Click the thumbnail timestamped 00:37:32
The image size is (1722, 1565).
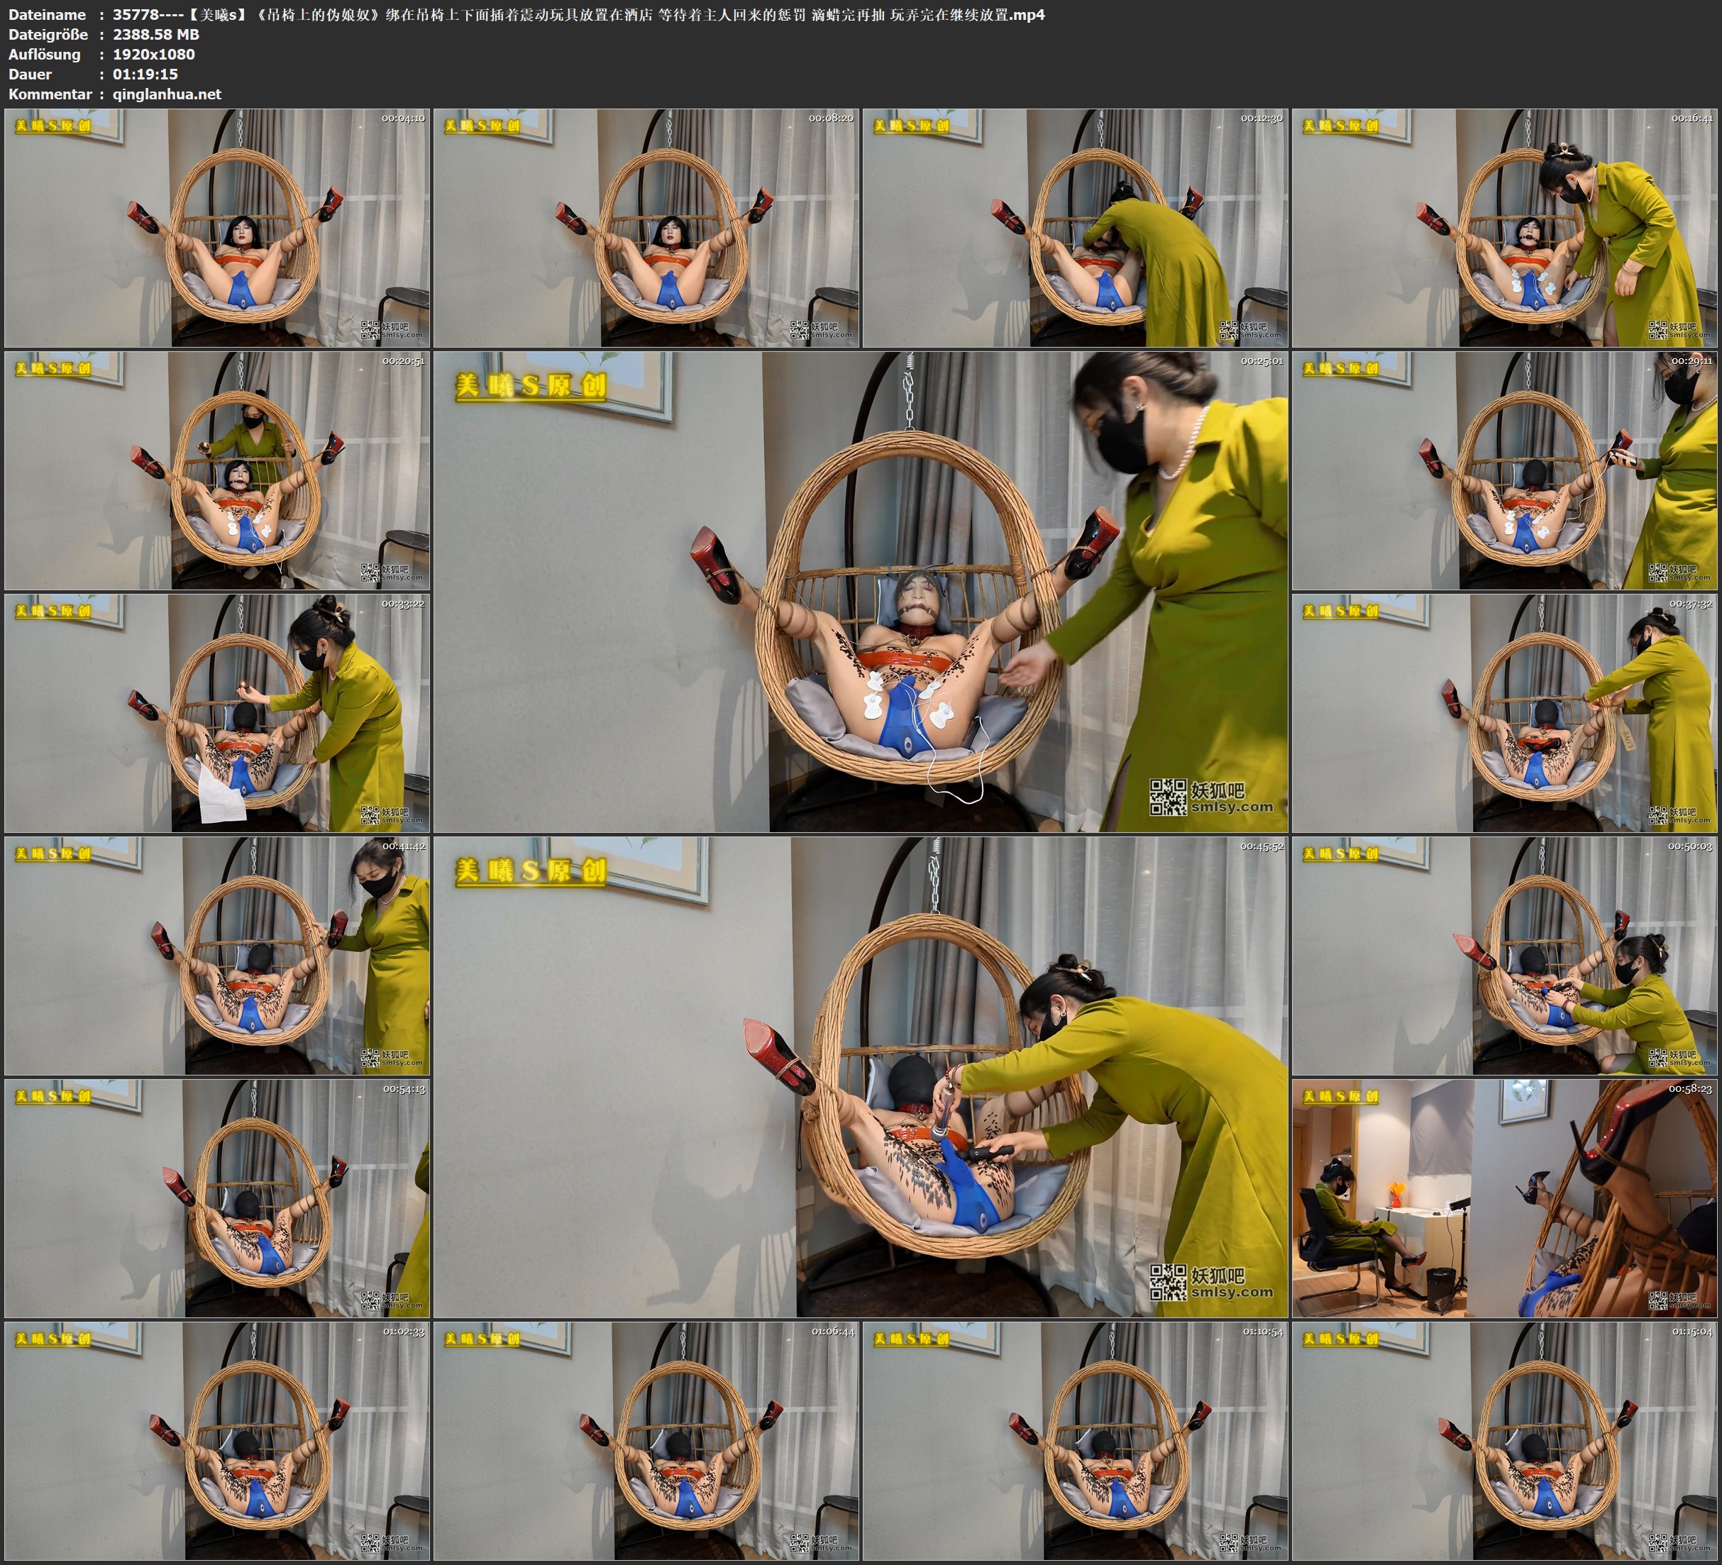(x=1503, y=712)
